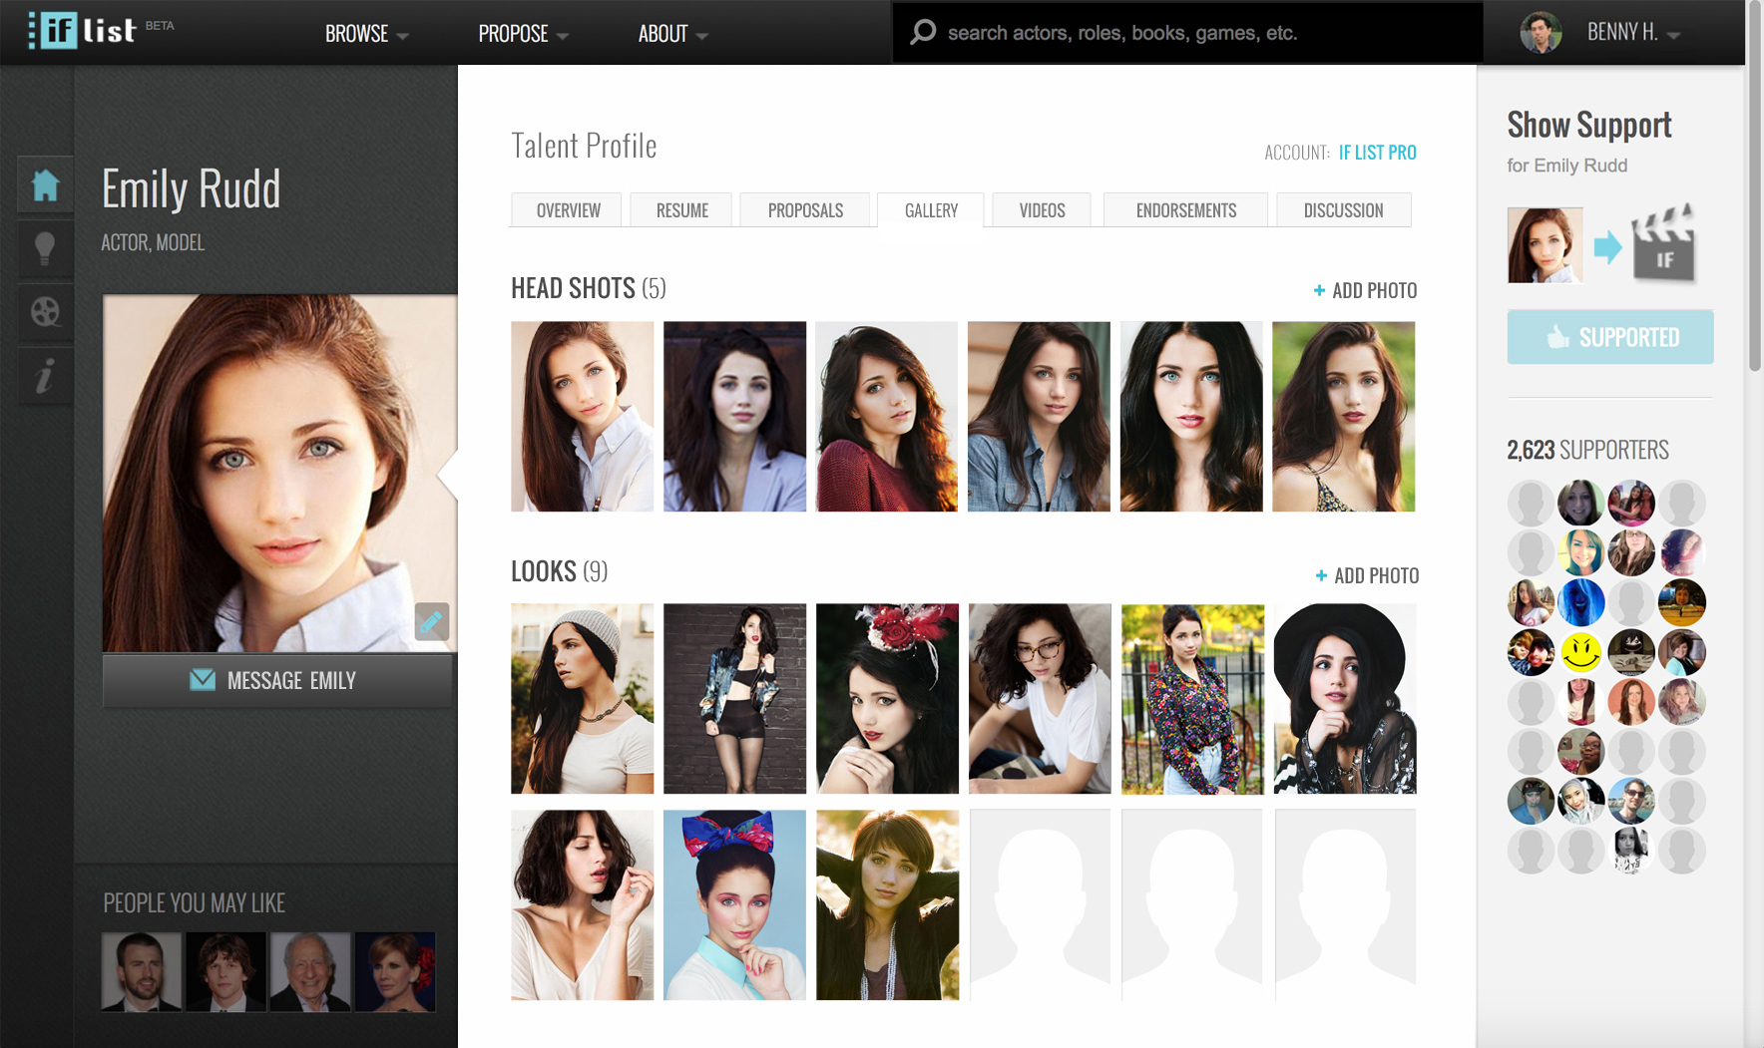Screen dimensions: 1764x1048
Task: Toggle the Supported button
Action: tap(1609, 337)
